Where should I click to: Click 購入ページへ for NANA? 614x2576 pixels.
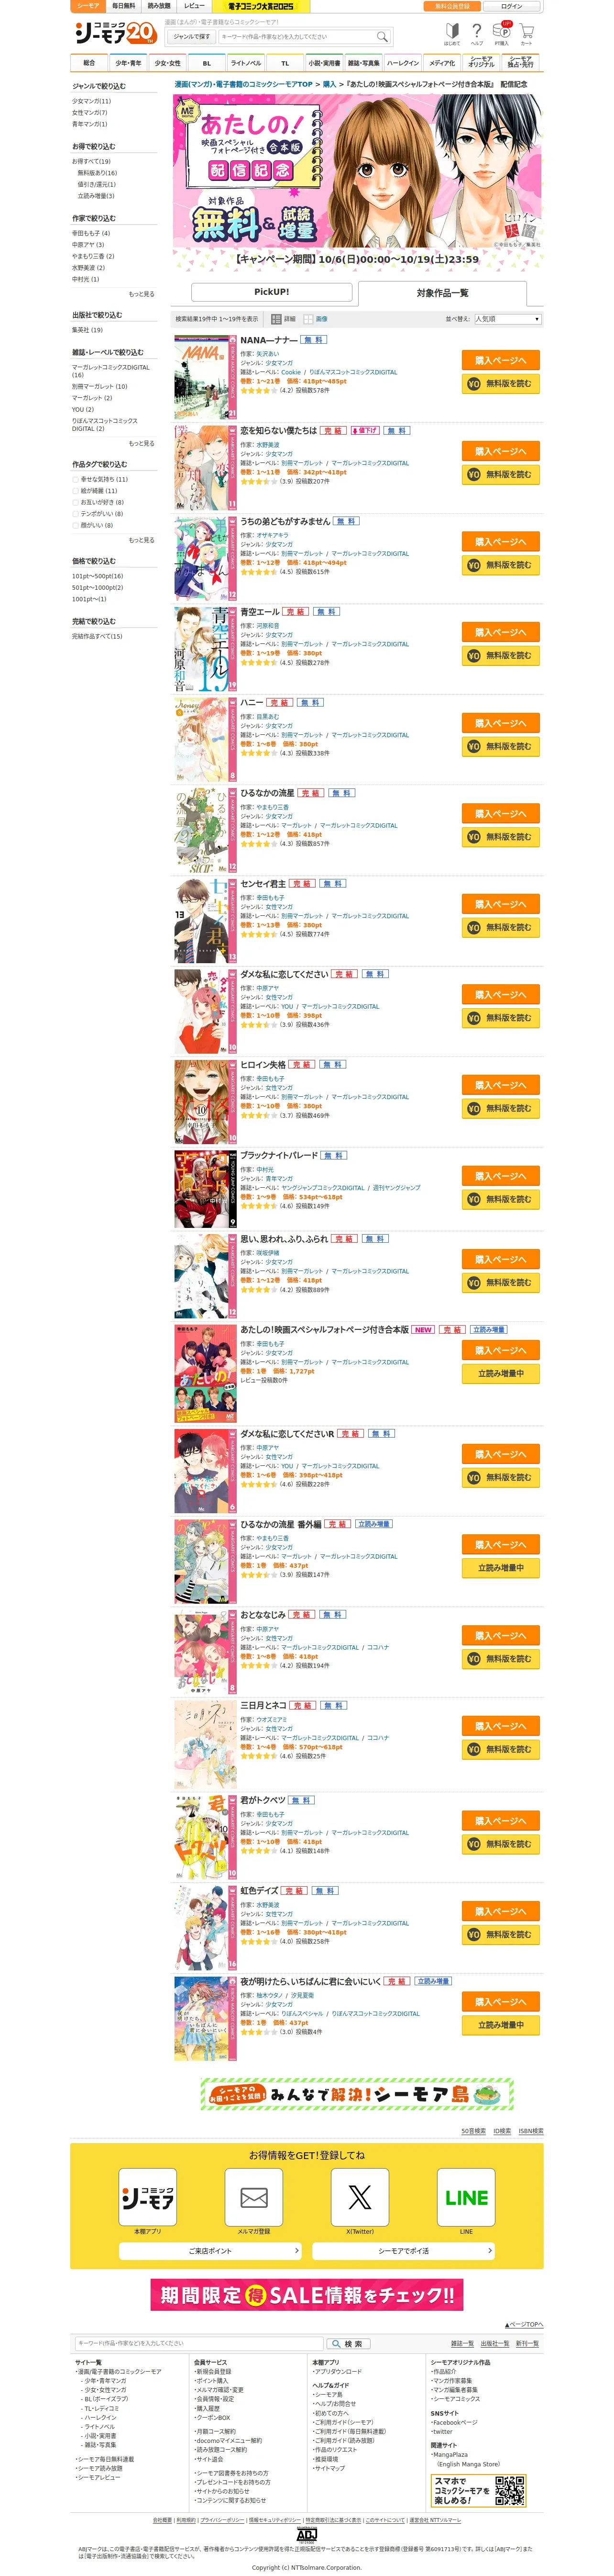tap(501, 360)
